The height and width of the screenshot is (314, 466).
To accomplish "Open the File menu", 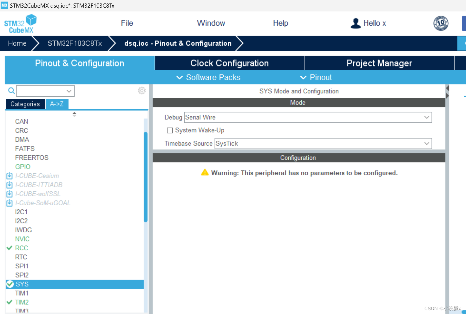I will (127, 23).
